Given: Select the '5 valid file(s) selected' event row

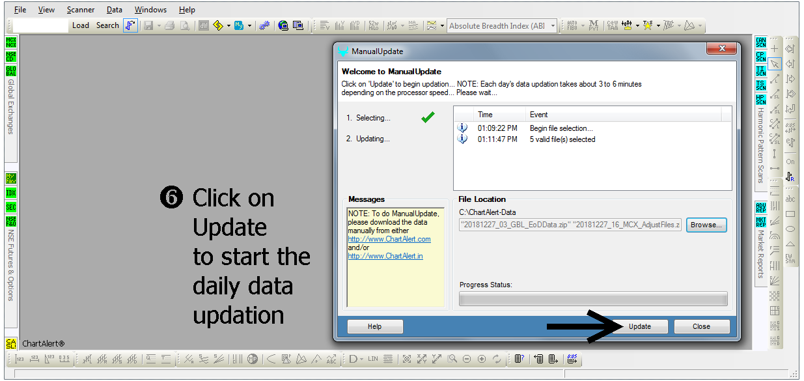Looking at the screenshot, I should (x=592, y=139).
